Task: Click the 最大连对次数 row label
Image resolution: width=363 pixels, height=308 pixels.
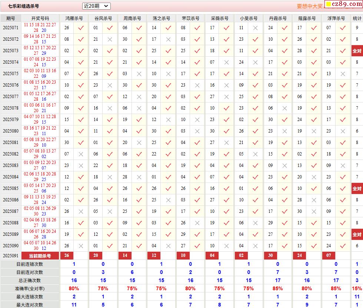Action: [30, 305]
